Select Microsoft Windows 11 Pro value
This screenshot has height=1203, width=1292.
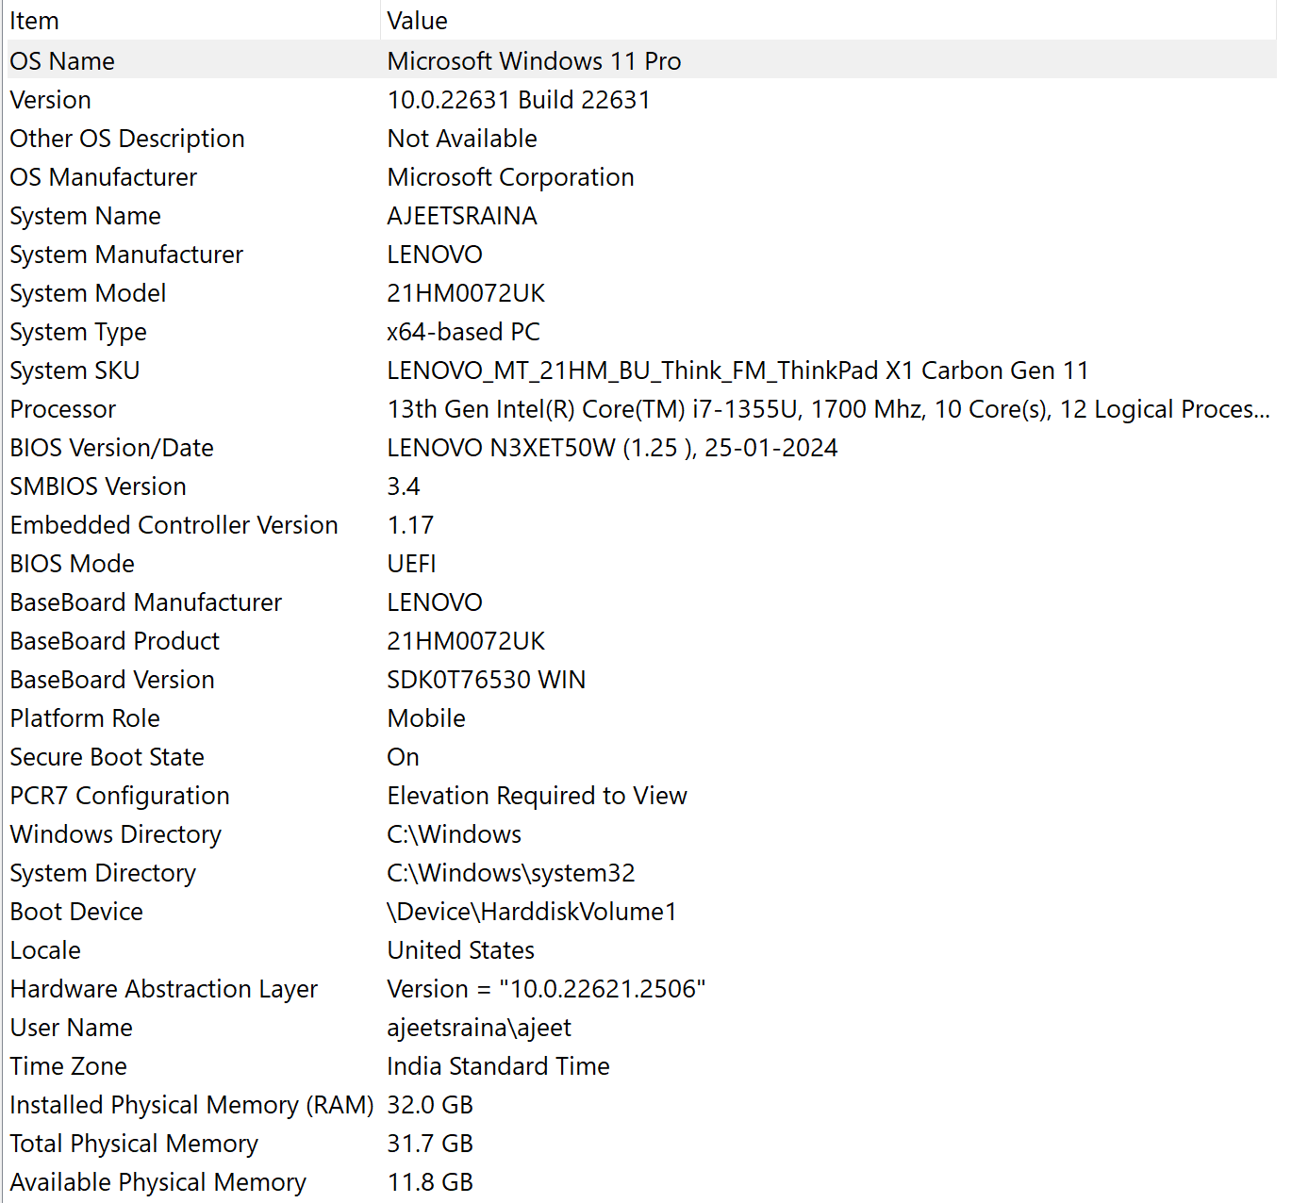[534, 61]
